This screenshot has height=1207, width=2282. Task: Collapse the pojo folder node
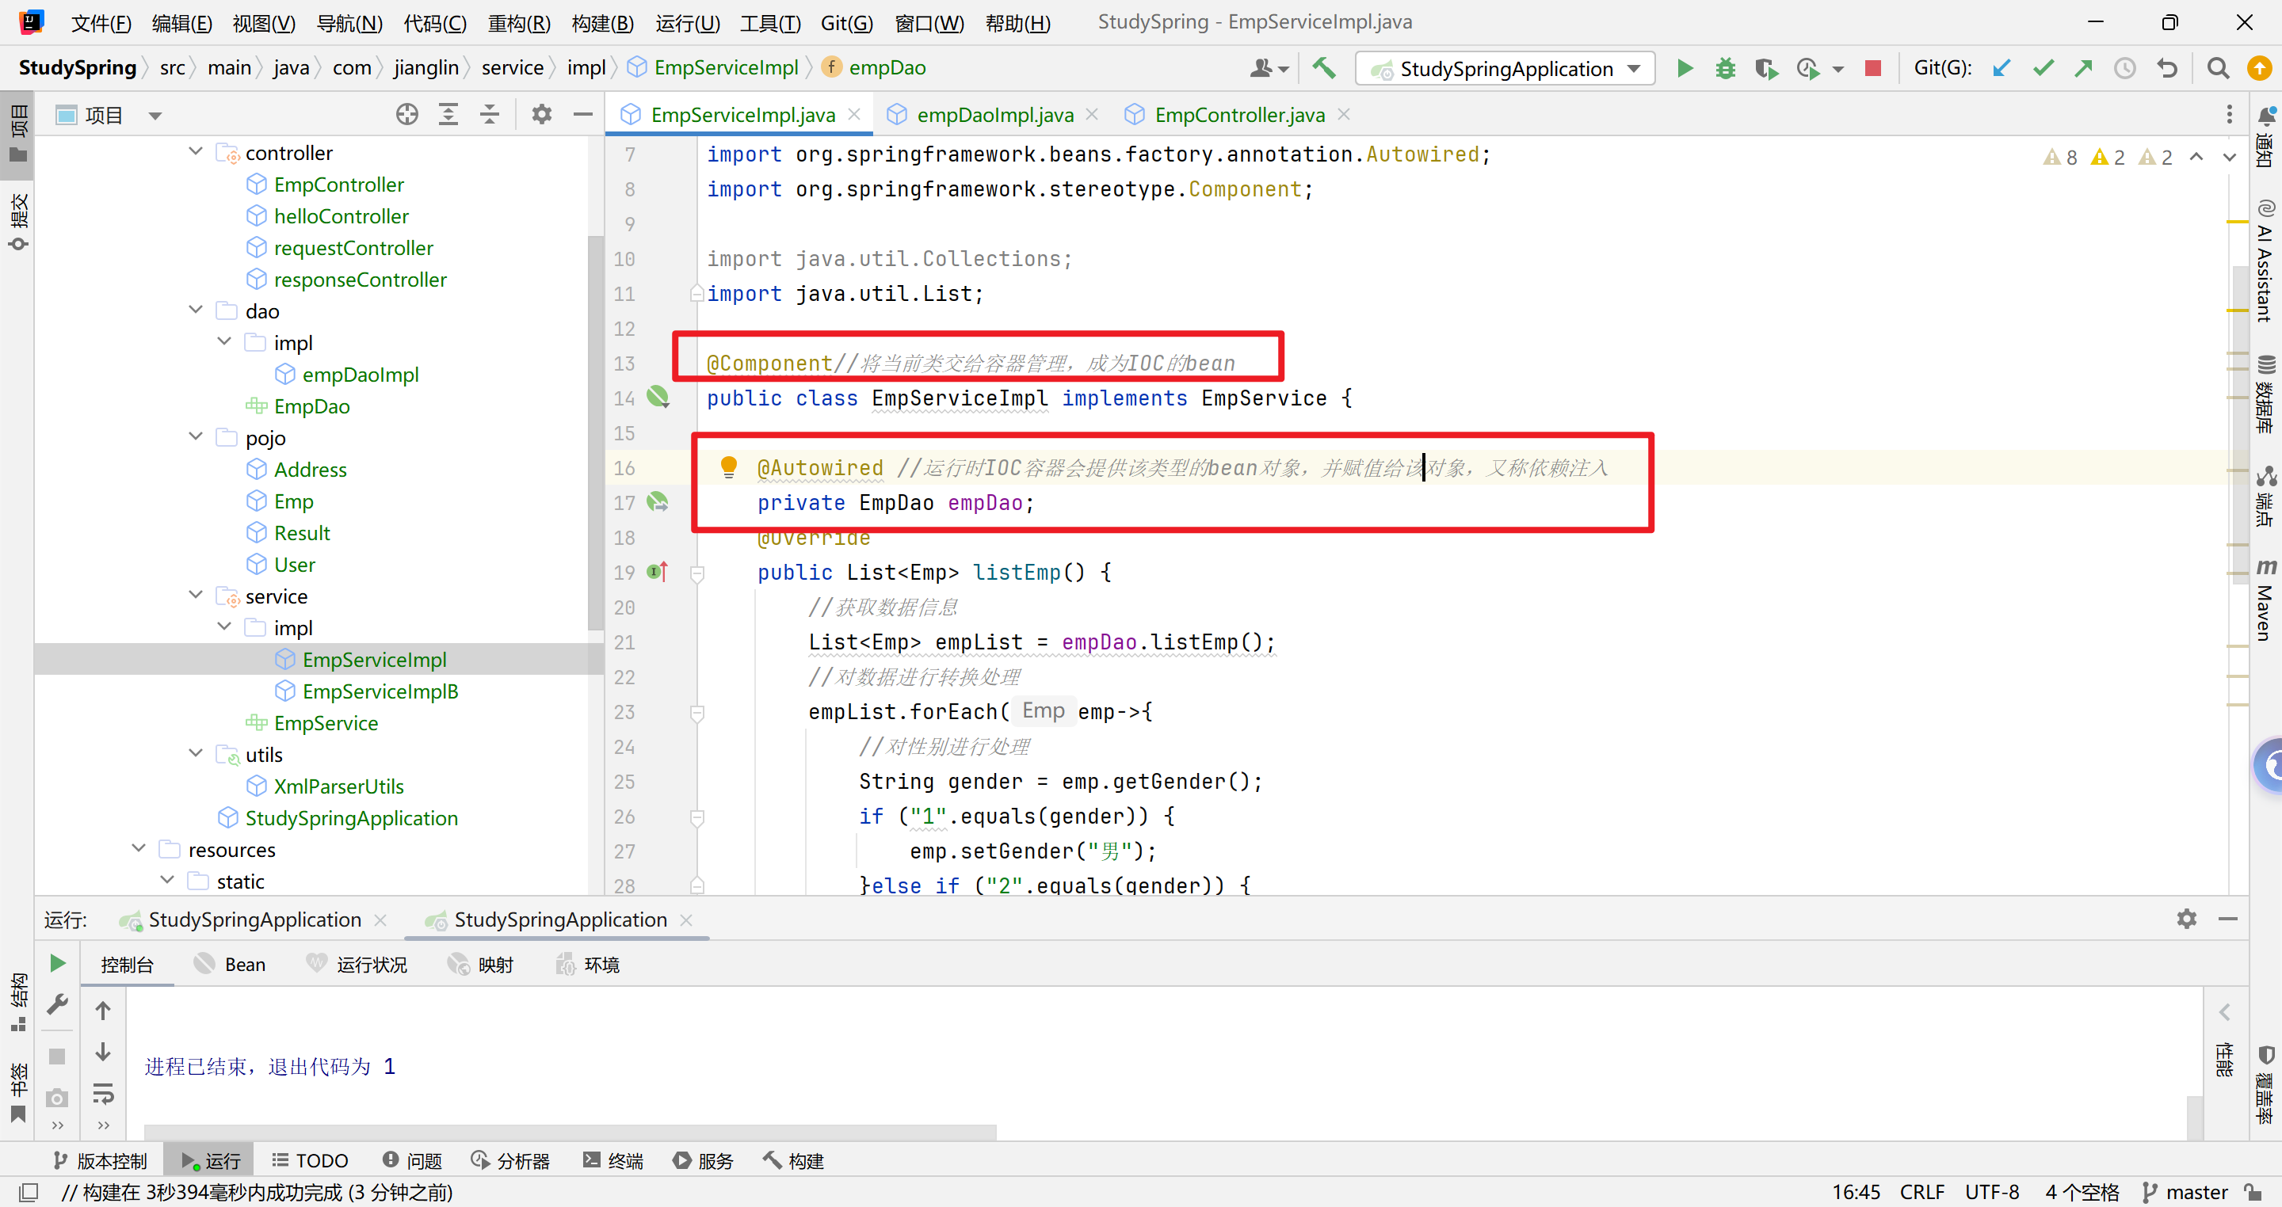[x=196, y=437]
